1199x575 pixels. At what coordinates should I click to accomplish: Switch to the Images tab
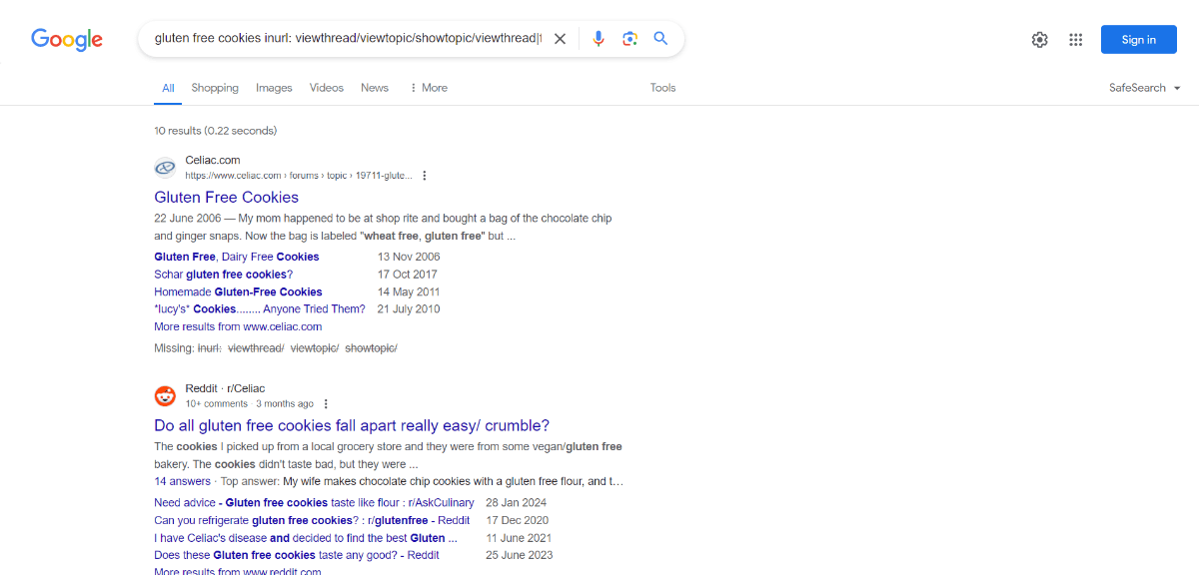pyautogui.click(x=274, y=88)
